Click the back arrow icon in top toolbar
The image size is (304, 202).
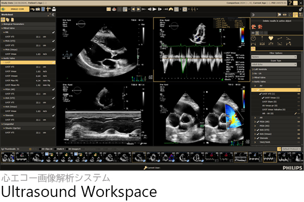click(32, 9)
